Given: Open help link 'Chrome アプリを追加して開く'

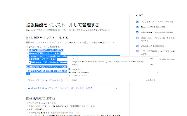Looking at the screenshot, I should (x=154, y=27).
